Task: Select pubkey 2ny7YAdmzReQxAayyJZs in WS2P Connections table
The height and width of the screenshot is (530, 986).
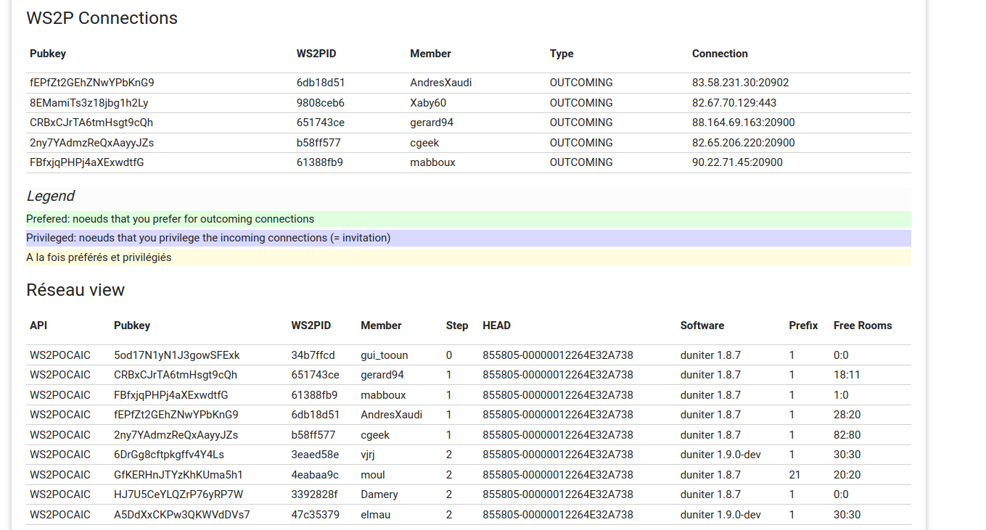Action: 91,143
